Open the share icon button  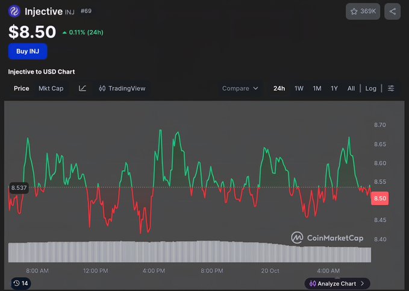click(x=392, y=11)
